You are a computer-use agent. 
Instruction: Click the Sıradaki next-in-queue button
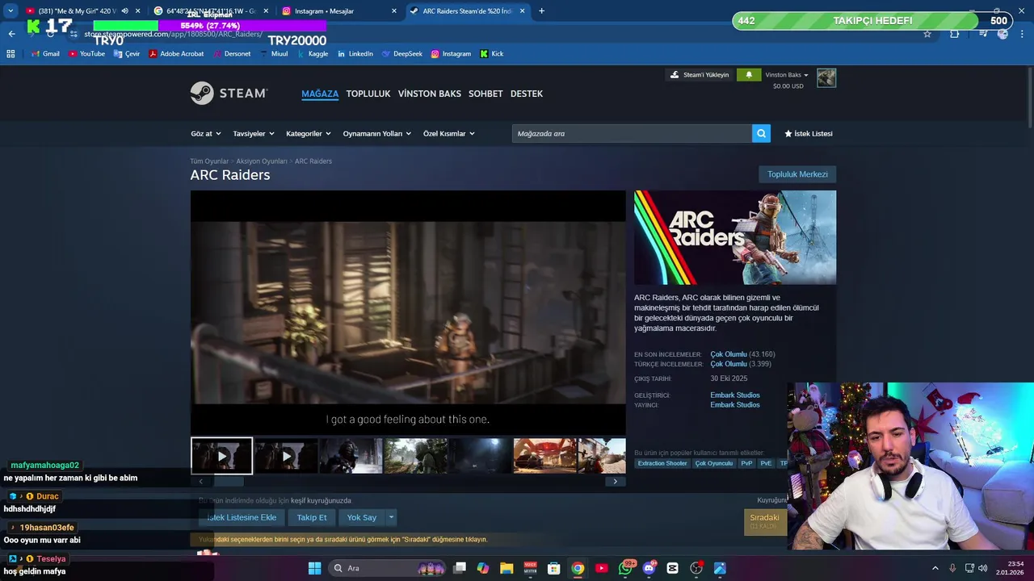(x=765, y=521)
